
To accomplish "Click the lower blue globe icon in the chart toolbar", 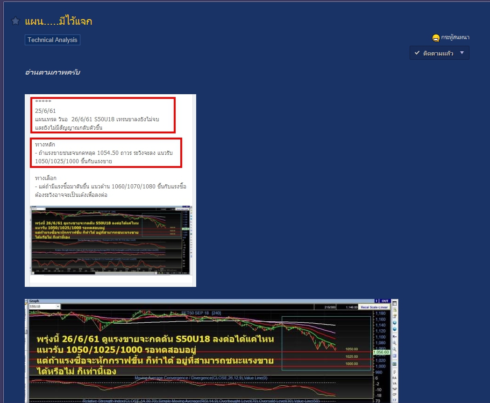I will point(394,329).
